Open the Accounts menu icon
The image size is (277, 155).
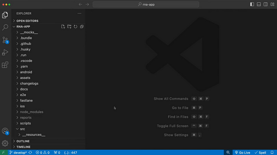(x=5, y=131)
